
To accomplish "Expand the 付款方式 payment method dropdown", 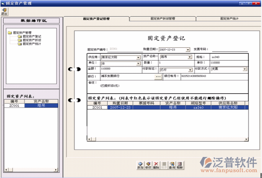I will coord(245,69).
